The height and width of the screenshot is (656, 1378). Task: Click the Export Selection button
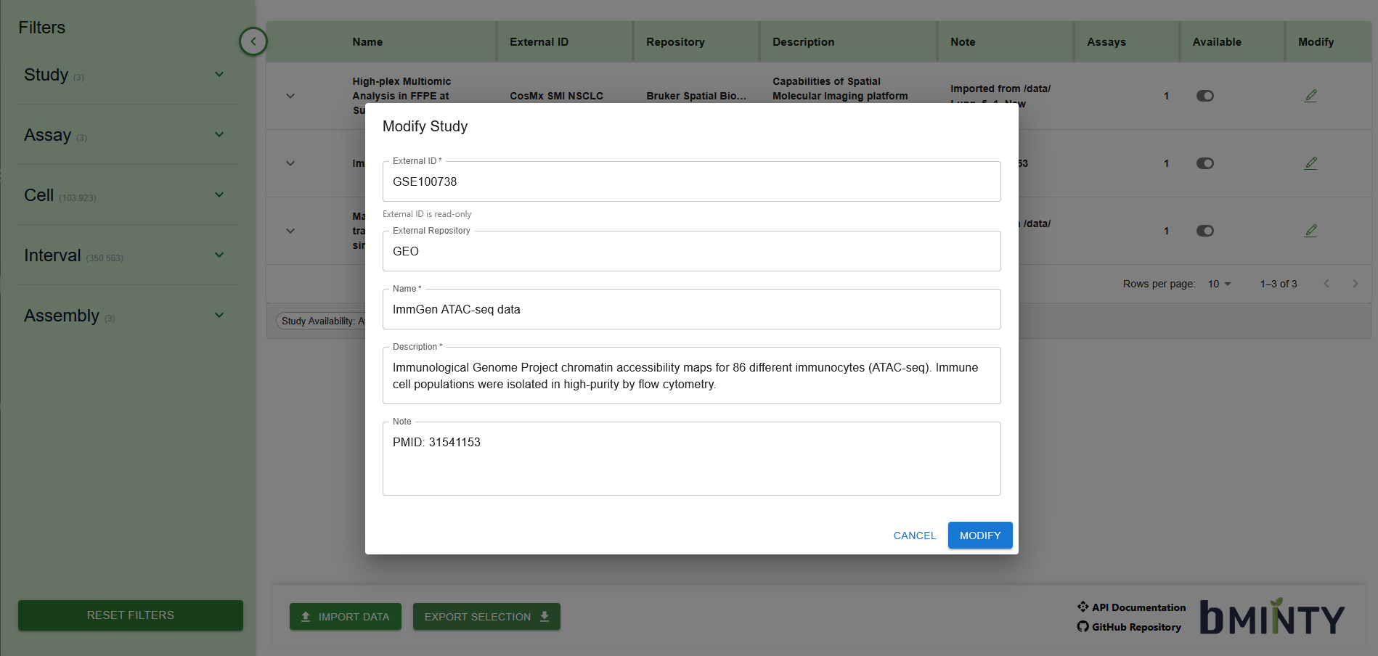click(486, 617)
